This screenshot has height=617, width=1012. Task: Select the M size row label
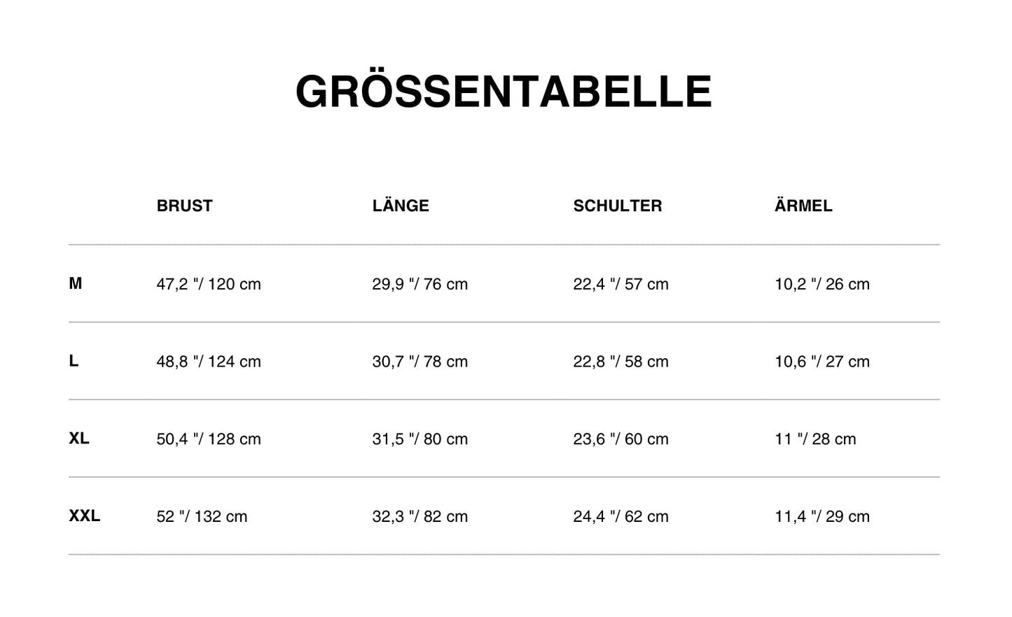[76, 283]
